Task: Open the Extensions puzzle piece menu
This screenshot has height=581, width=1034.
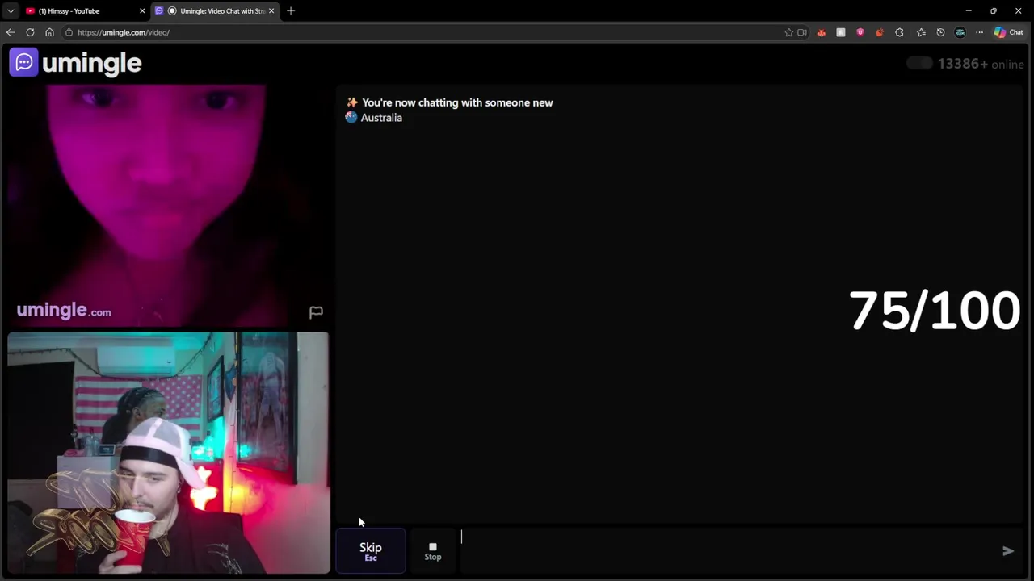Action: [899, 32]
